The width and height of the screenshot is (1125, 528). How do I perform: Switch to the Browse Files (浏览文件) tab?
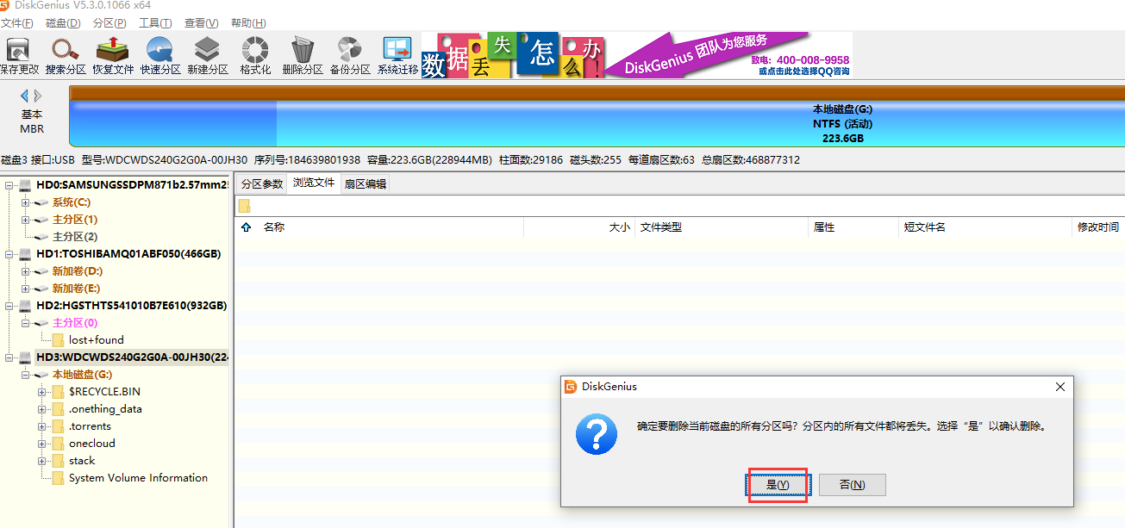[314, 183]
